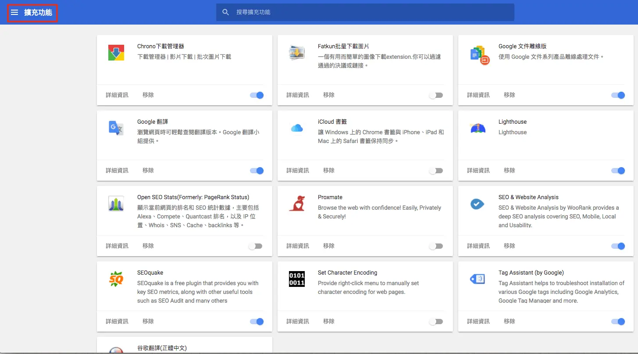The image size is (638, 354).
Task: Click the Proxmate red icon
Action: coord(297,204)
